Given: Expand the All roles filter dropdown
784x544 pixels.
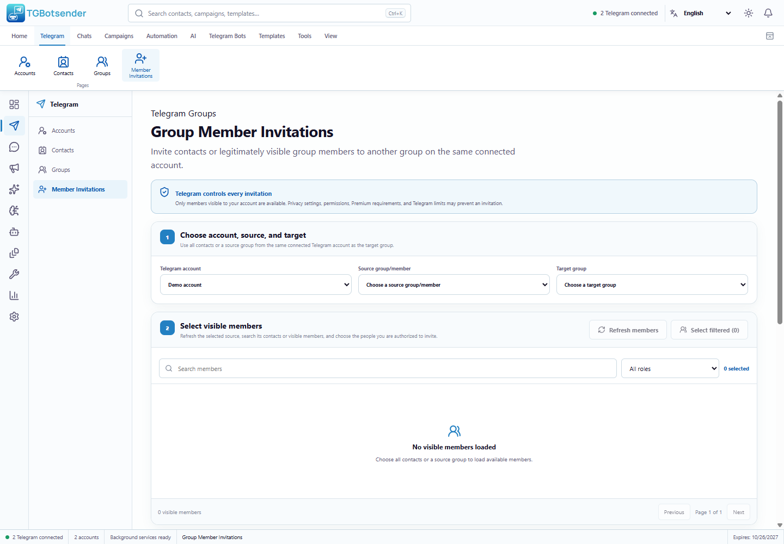Looking at the screenshot, I should pyautogui.click(x=670, y=368).
